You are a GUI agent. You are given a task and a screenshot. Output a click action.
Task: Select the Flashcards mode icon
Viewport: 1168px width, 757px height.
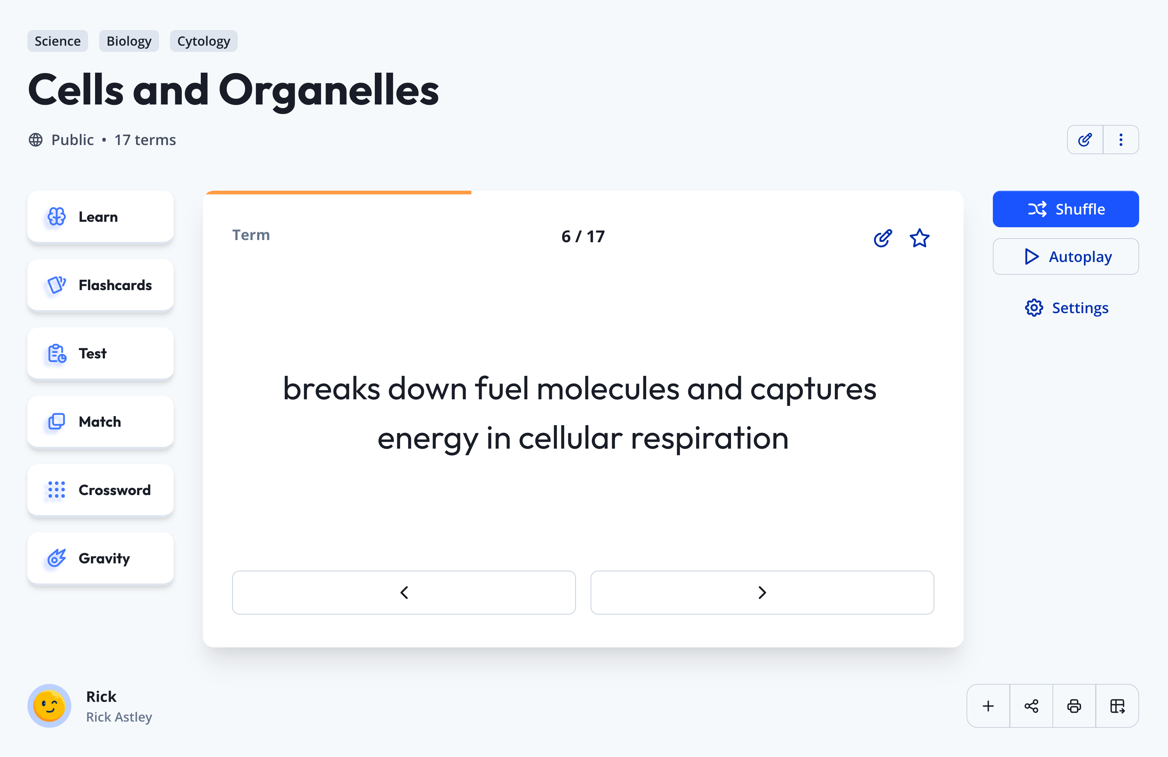pos(56,284)
